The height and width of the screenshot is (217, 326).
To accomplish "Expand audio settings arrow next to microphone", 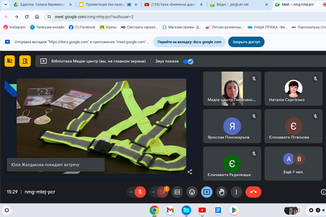I will click(x=131, y=192).
